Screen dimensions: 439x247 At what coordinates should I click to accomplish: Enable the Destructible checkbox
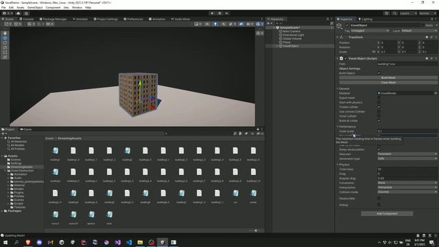[379, 198]
